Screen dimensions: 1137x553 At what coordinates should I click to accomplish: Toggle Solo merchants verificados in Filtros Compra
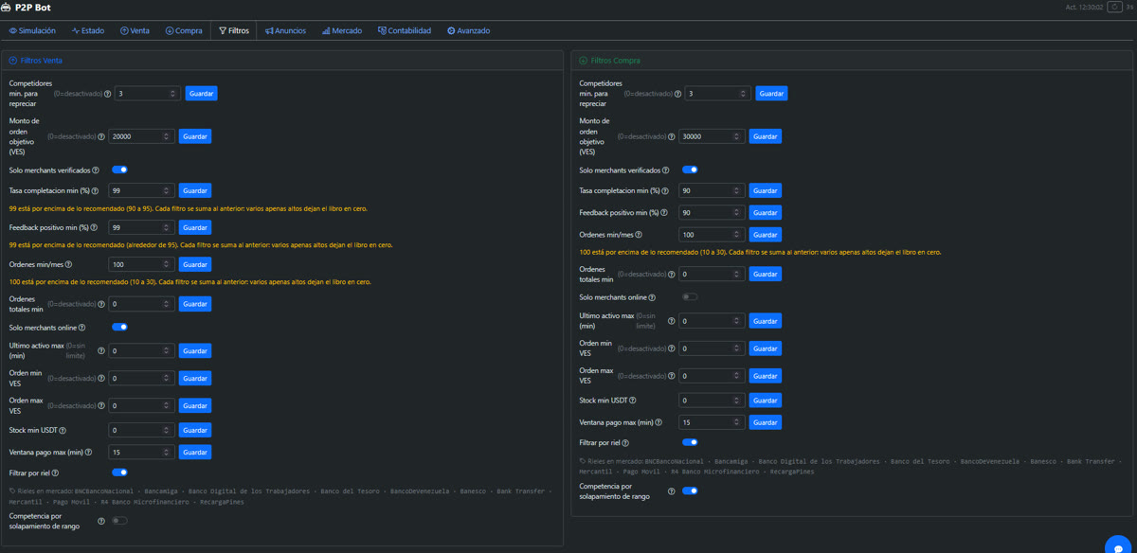click(x=690, y=170)
